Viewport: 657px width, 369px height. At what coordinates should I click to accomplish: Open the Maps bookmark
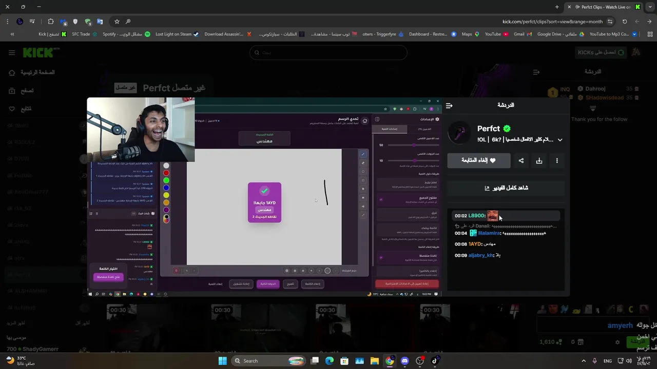[x=470, y=34]
